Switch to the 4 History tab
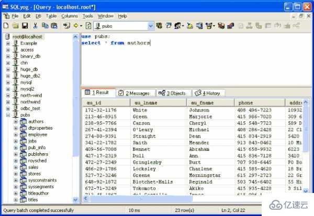 click(x=208, y=93)
